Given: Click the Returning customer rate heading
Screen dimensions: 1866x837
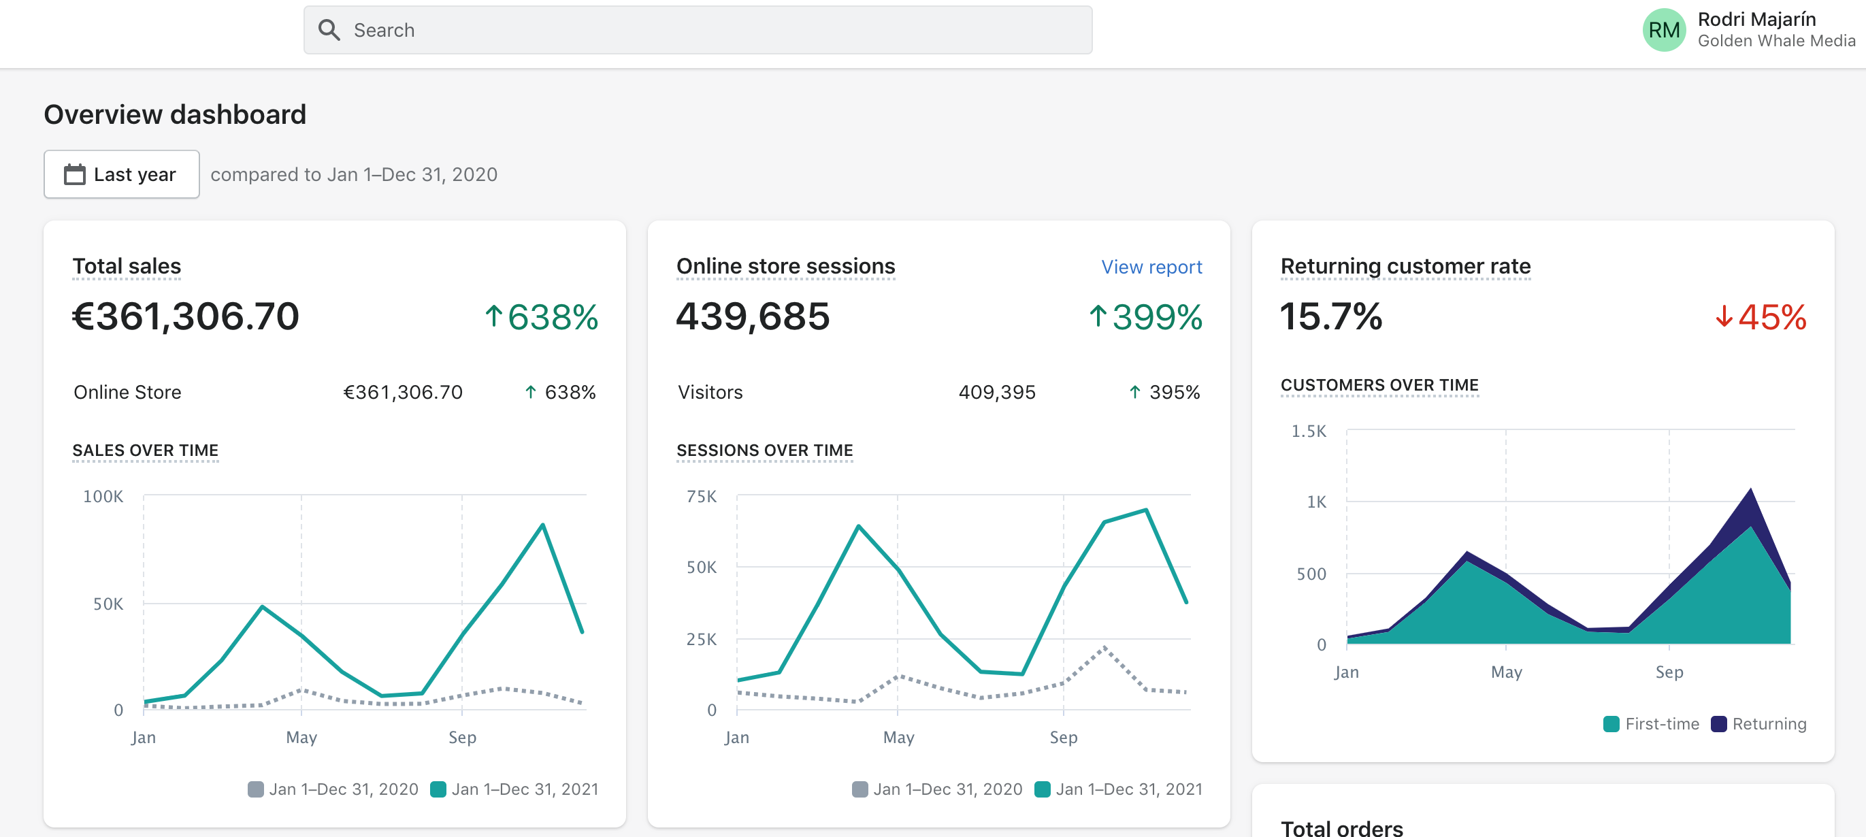Looking at the screenshot, I should 1405,267.
